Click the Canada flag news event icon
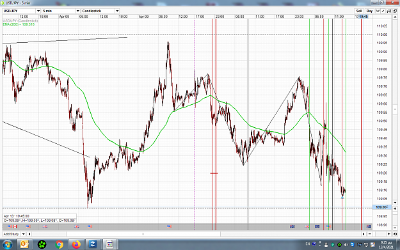This screenshot has height=250, width=400. pyautogui.click(x=15, y=226)
